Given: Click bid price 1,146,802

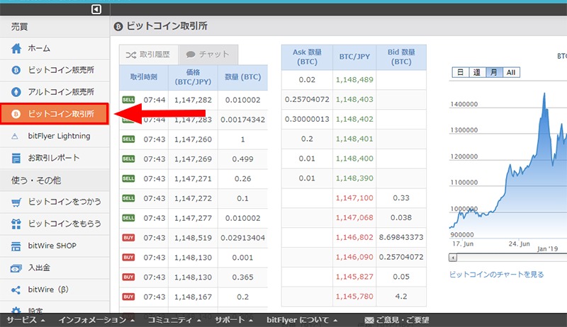Looking at the screenshot, I should click(x=354, y=237).
